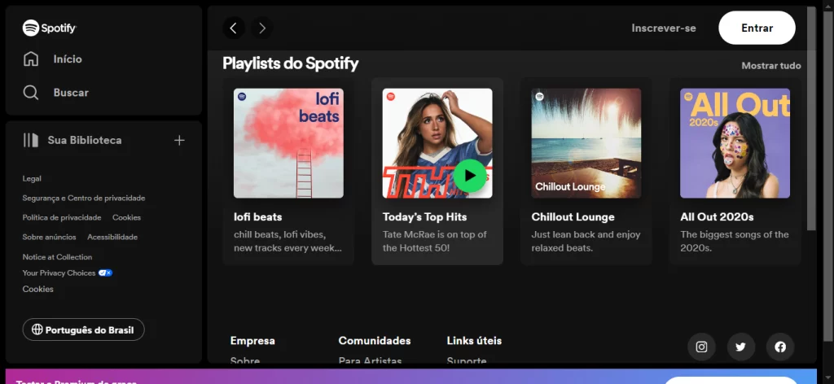
Task: Go back with left arrow button
Action: (x=234, y=28)
